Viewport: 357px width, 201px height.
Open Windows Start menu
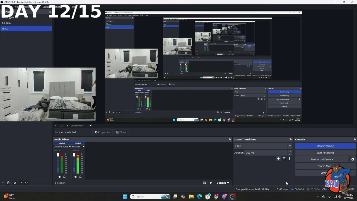(125, 197)
